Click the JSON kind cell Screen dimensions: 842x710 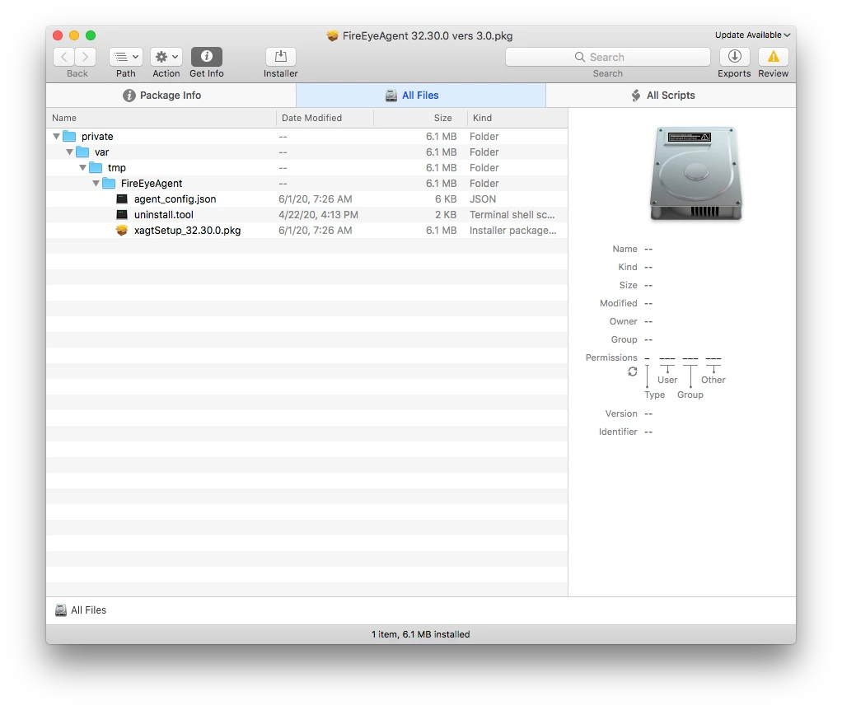click(483, 199)
